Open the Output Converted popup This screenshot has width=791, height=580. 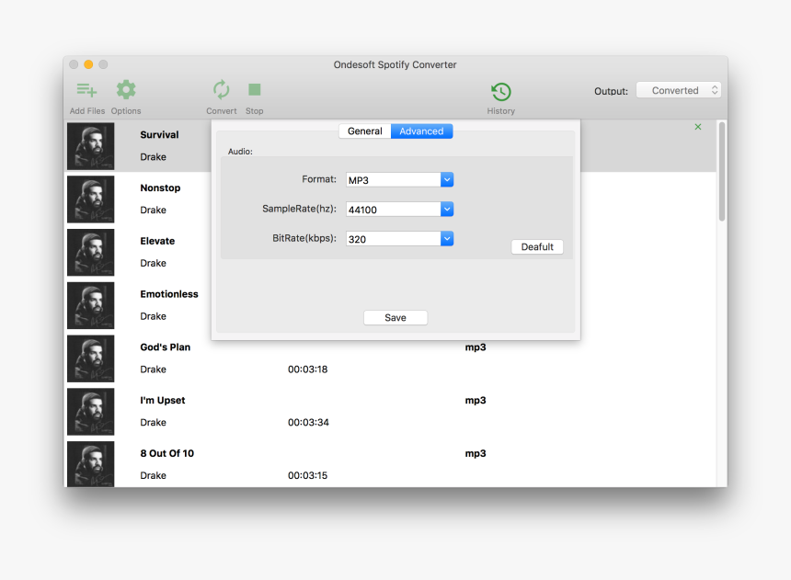point(679,90)
